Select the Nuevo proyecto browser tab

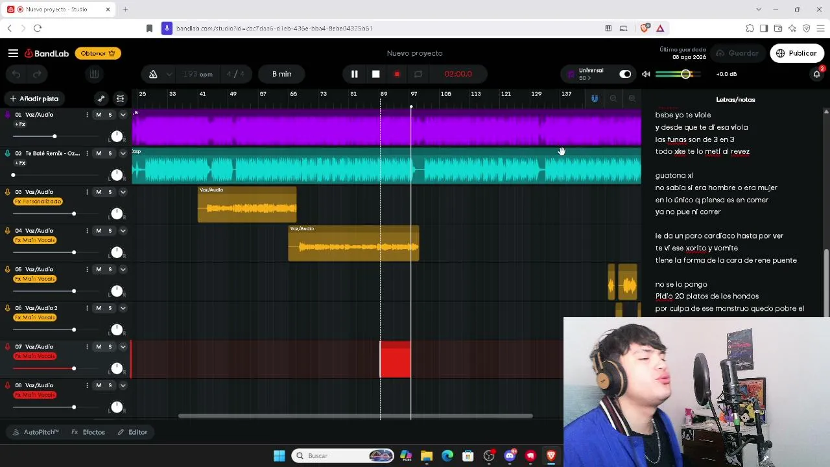[x=57, y=10]
